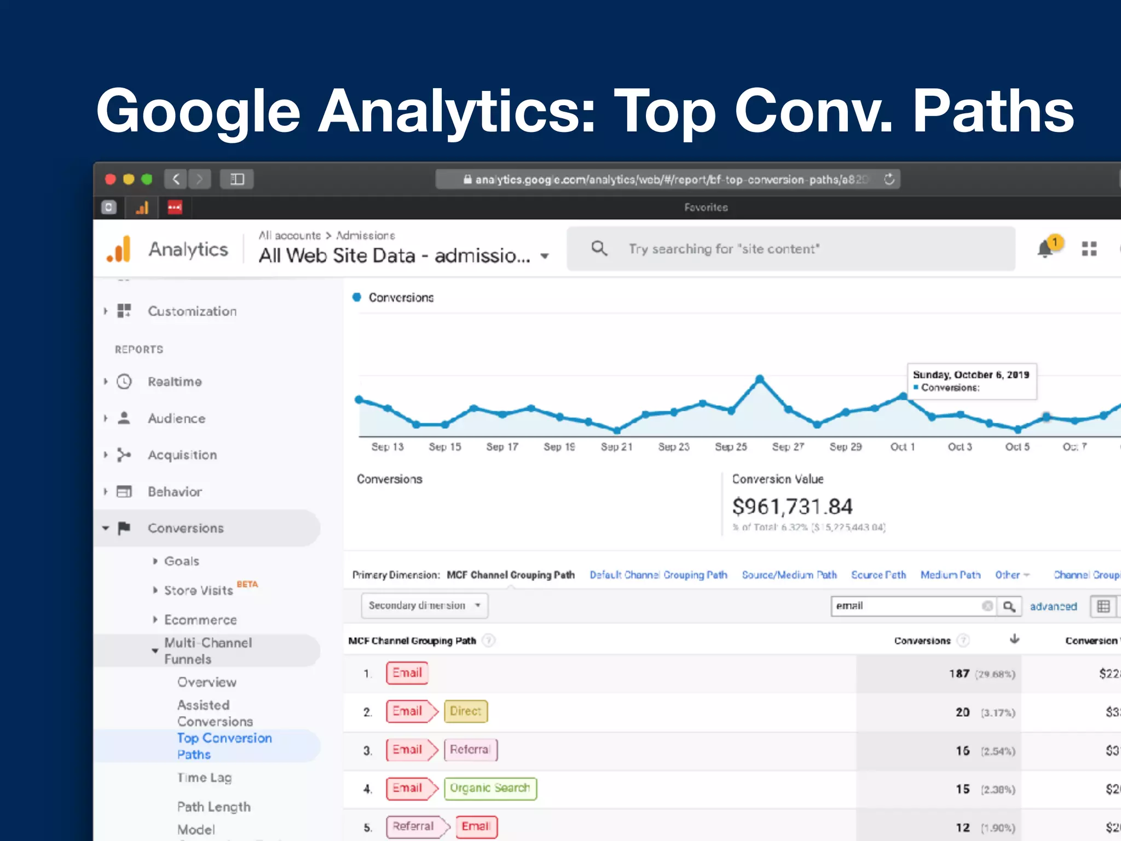1121x841 pixels.
Task: Expand the Goals submenu
Action: [x=181, y=561]
